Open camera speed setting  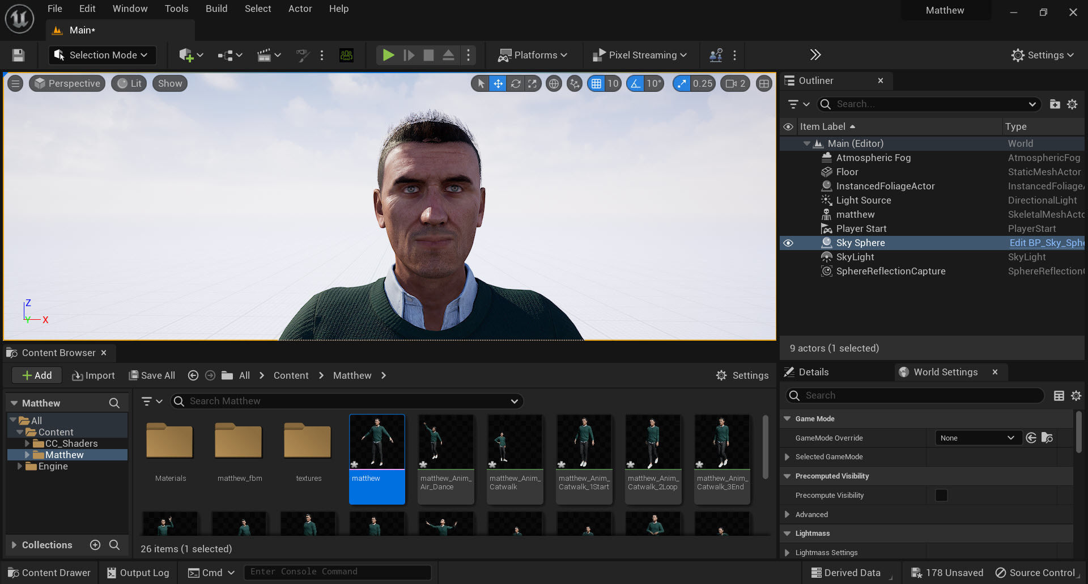point(736,84)
